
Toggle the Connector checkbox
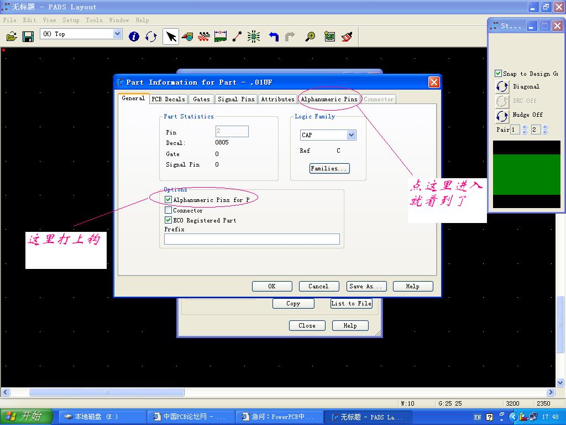click(x=168, y=210)
